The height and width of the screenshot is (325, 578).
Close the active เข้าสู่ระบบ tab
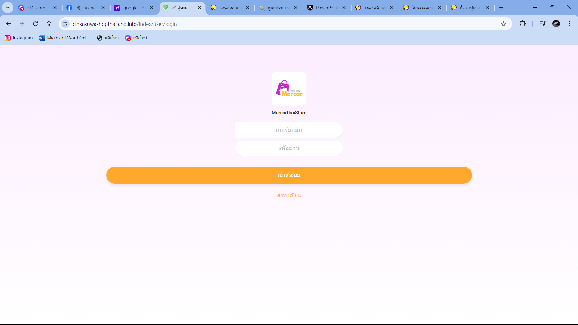[199, 8]
